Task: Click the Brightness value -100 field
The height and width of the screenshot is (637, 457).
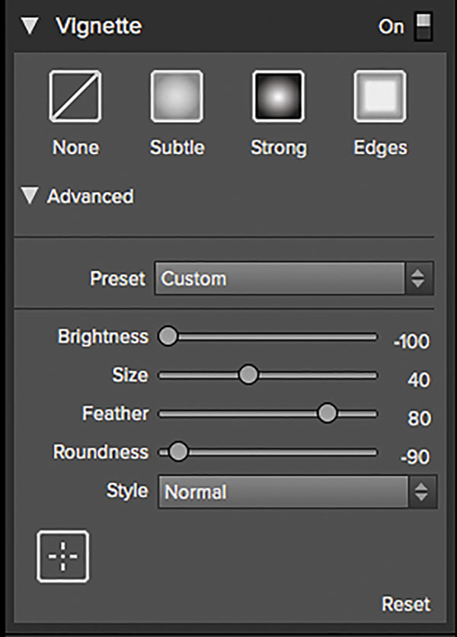Action: tap(411, 341)
